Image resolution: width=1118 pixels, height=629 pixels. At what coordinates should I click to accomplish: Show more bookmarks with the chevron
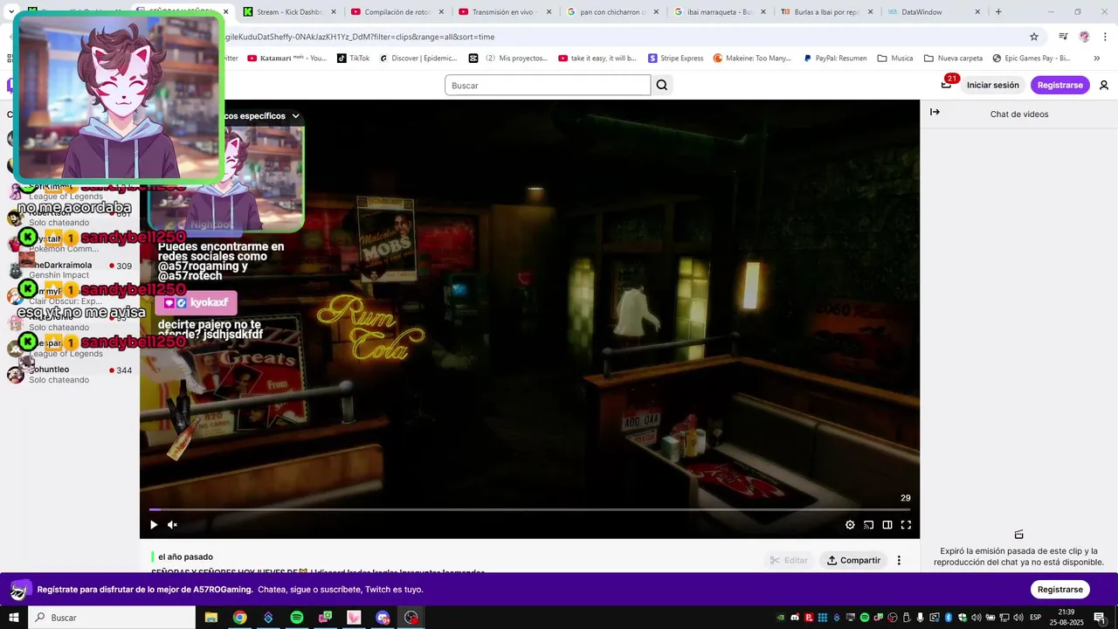point(1097,59)
